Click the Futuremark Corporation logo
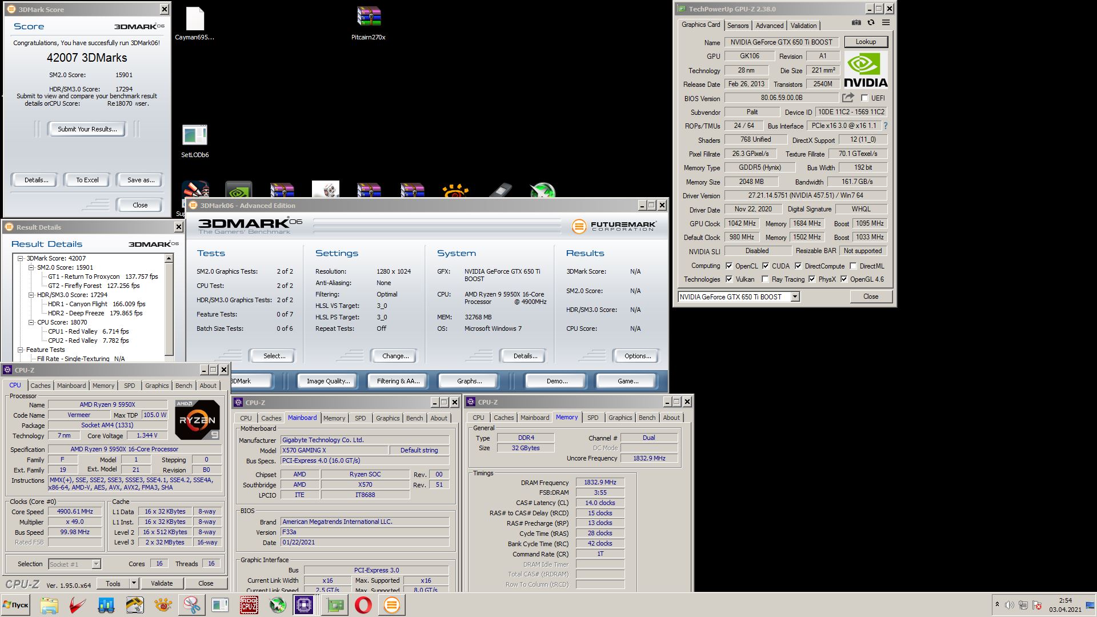The image size is (1097, 617). point(614,226)
